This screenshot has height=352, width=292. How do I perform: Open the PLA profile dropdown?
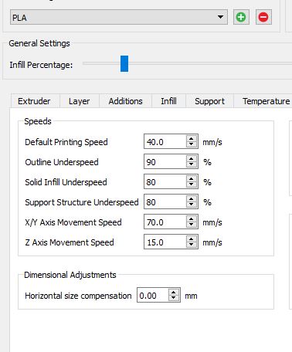tap(119, 18)
